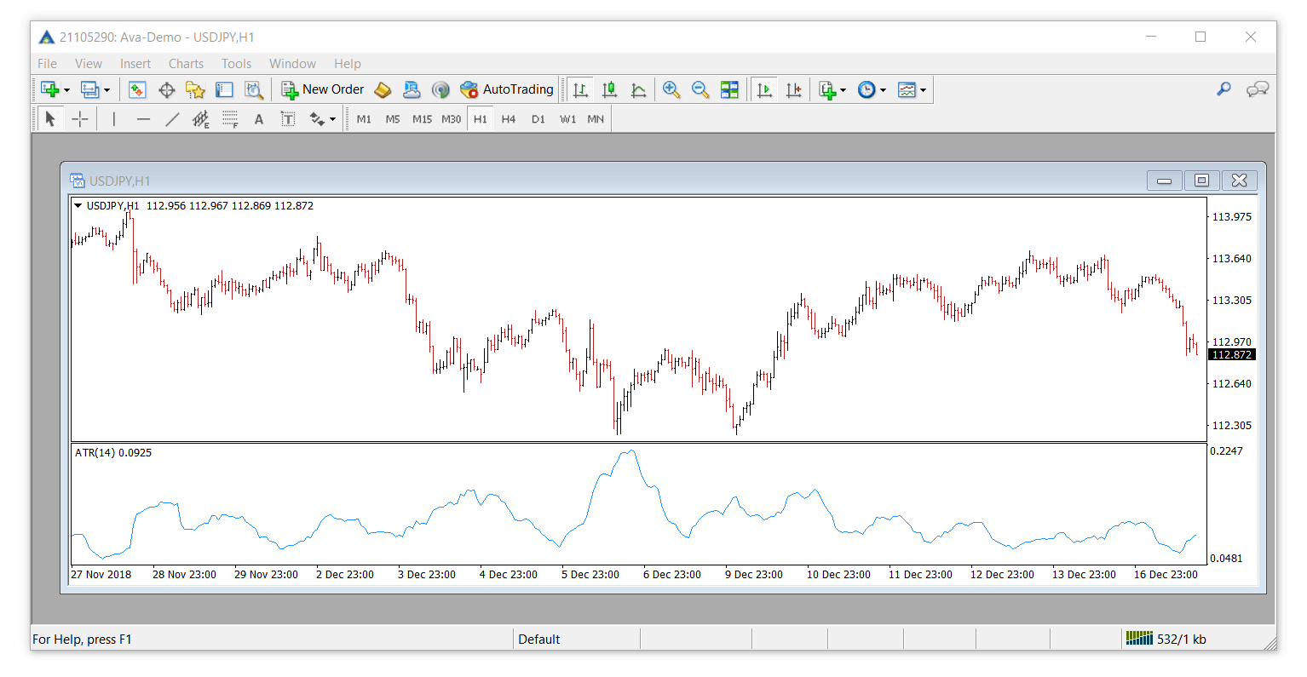Select the Fibonacci Retracement tool
The width and height of the screenshot is (1307, 677).
tap(230, 119)
